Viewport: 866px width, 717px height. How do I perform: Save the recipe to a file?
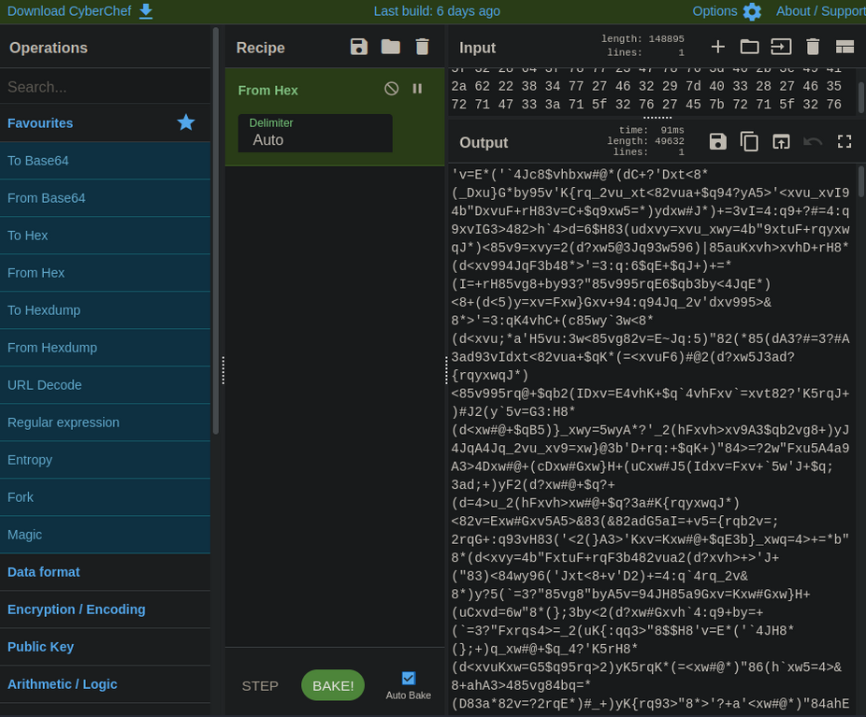point(358,47)
